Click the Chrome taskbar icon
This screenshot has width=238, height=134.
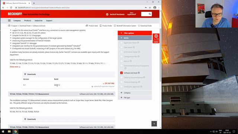pos(15,131)
